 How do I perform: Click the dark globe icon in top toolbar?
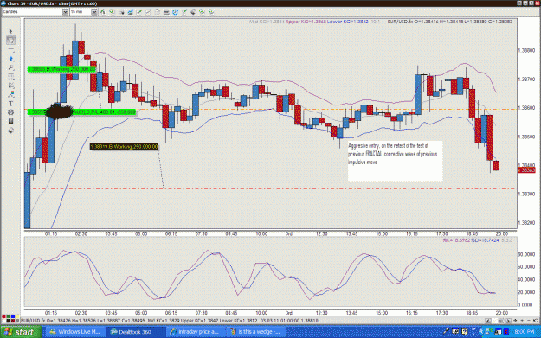click(x=193, y=12)
